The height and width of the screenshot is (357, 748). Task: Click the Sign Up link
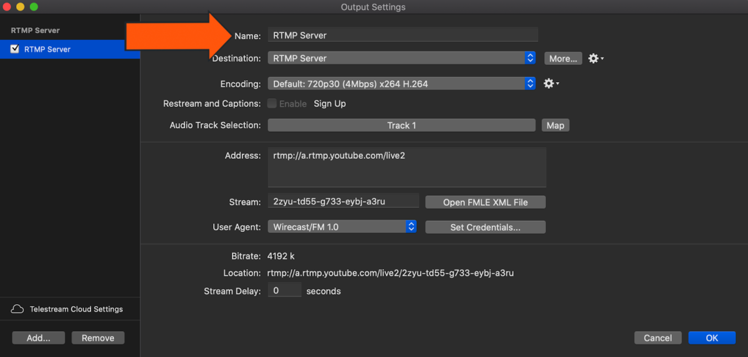[x=330, y=104]
